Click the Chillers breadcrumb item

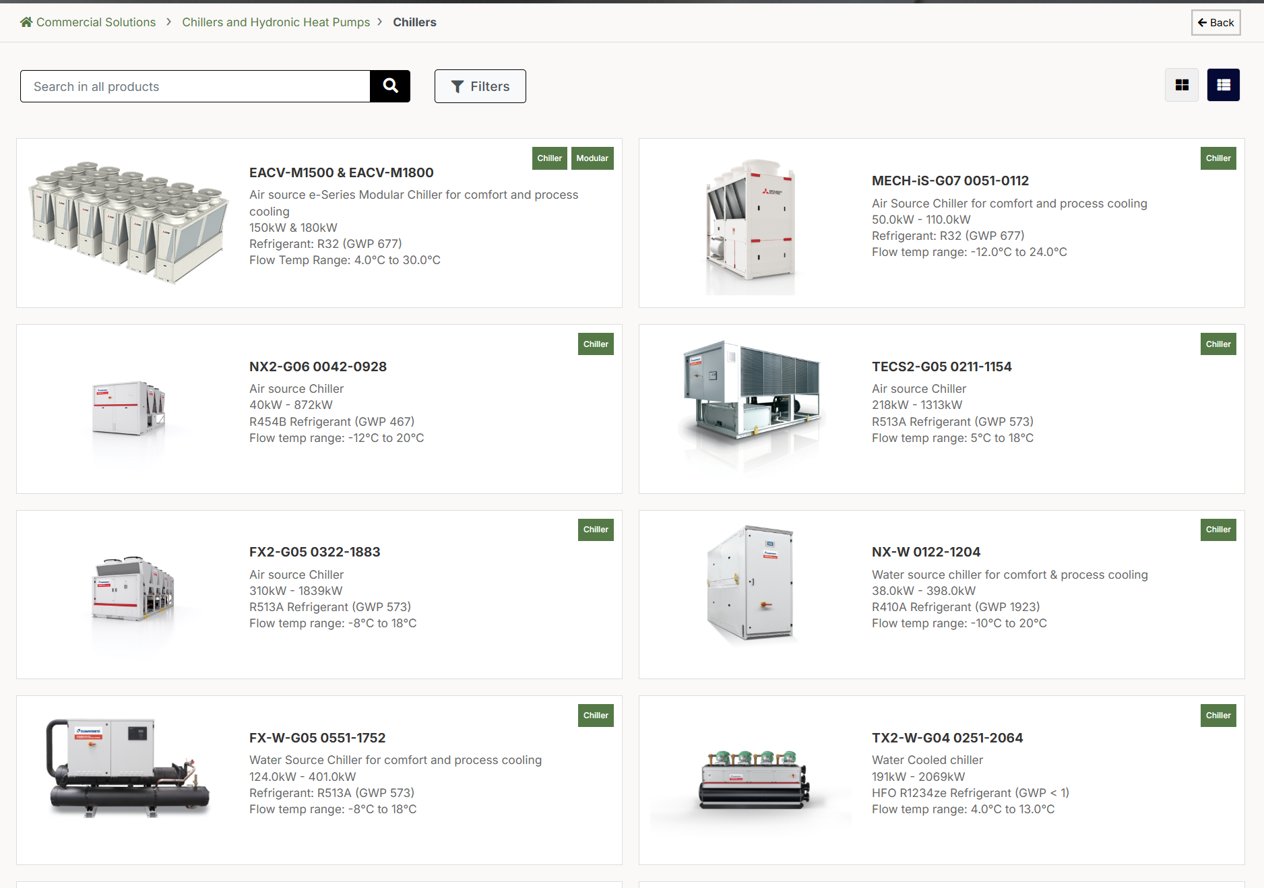click(414, 22)
